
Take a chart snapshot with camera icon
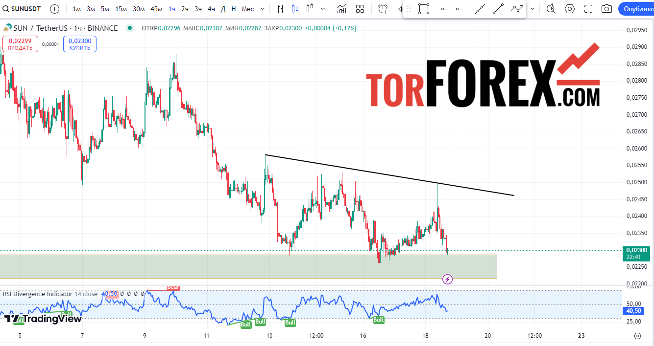pos(607,9)
